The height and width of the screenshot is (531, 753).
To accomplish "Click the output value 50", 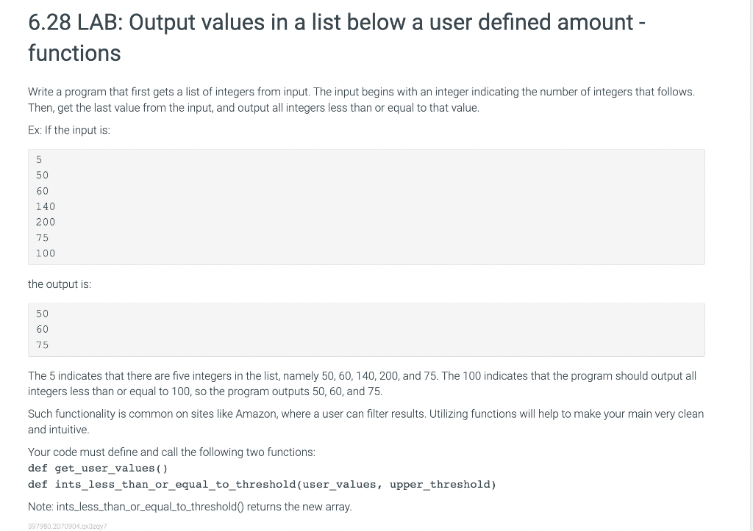I will click(42, 314).
